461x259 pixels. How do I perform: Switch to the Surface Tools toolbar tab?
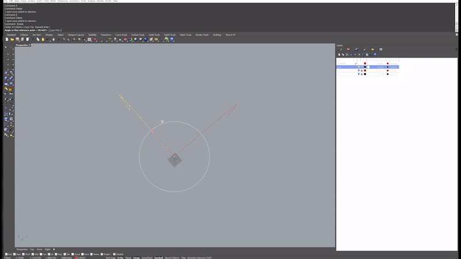tap(138, 35)
